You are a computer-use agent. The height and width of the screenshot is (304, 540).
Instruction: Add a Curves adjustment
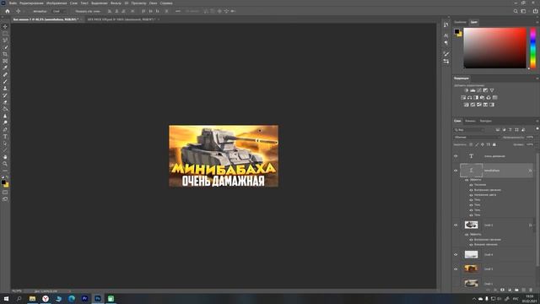[479, 90]
